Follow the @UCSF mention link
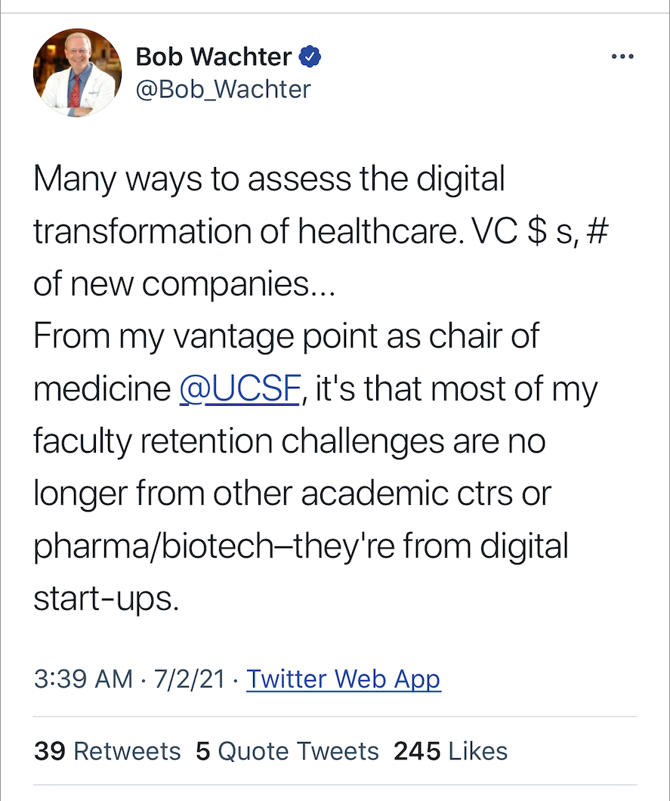This screenshot has height=801, width=670. [239, 388]
